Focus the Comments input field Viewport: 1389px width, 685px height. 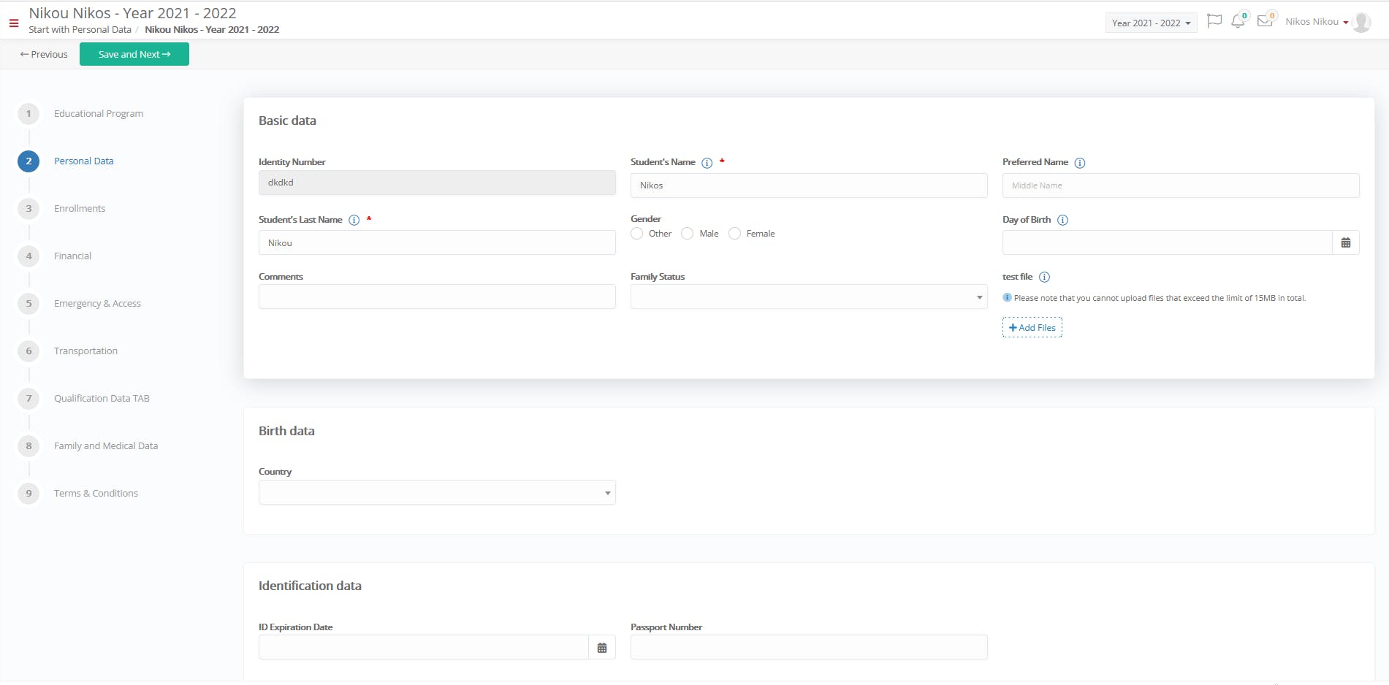point(437,296)
